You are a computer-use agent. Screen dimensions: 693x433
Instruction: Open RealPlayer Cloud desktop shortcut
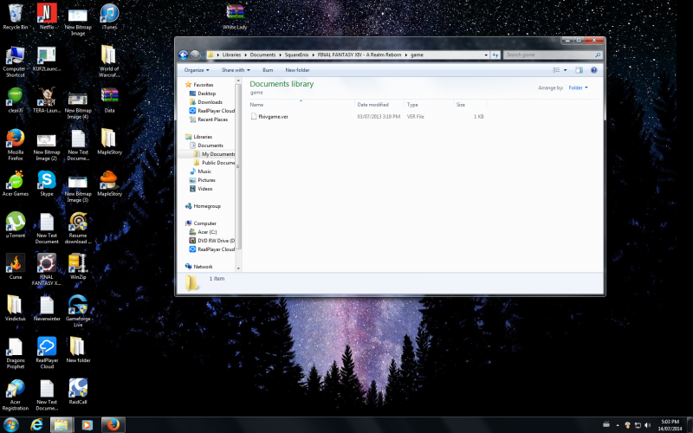[x=47, y=352]
